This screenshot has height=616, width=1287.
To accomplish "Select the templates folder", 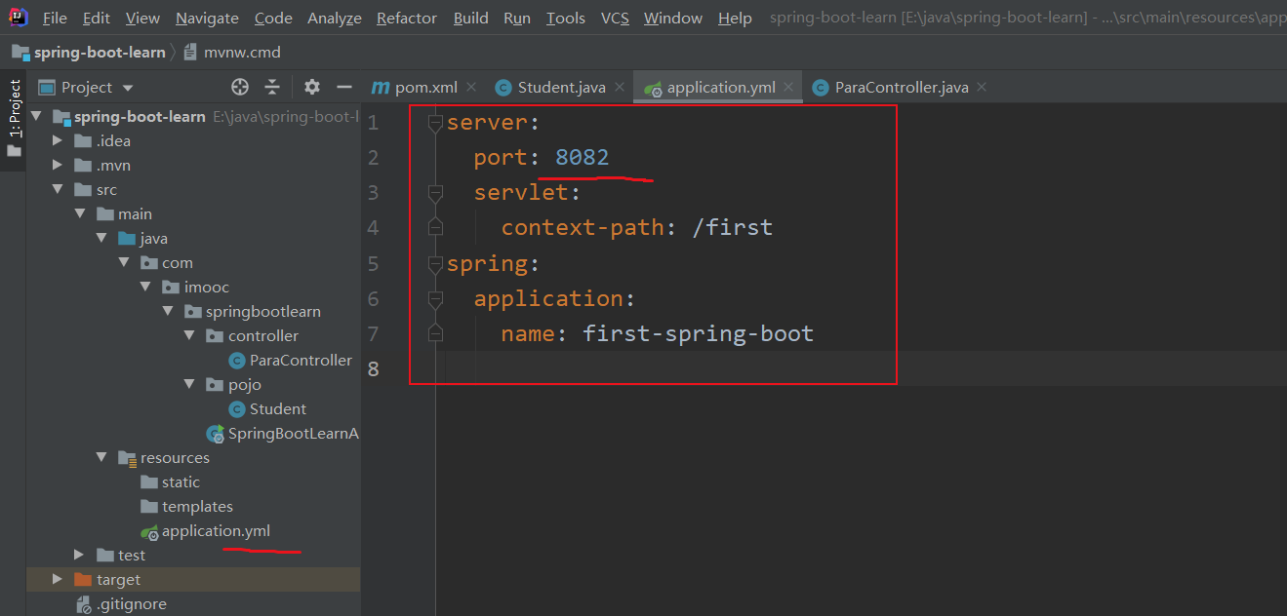I will [x=187, y=506].
